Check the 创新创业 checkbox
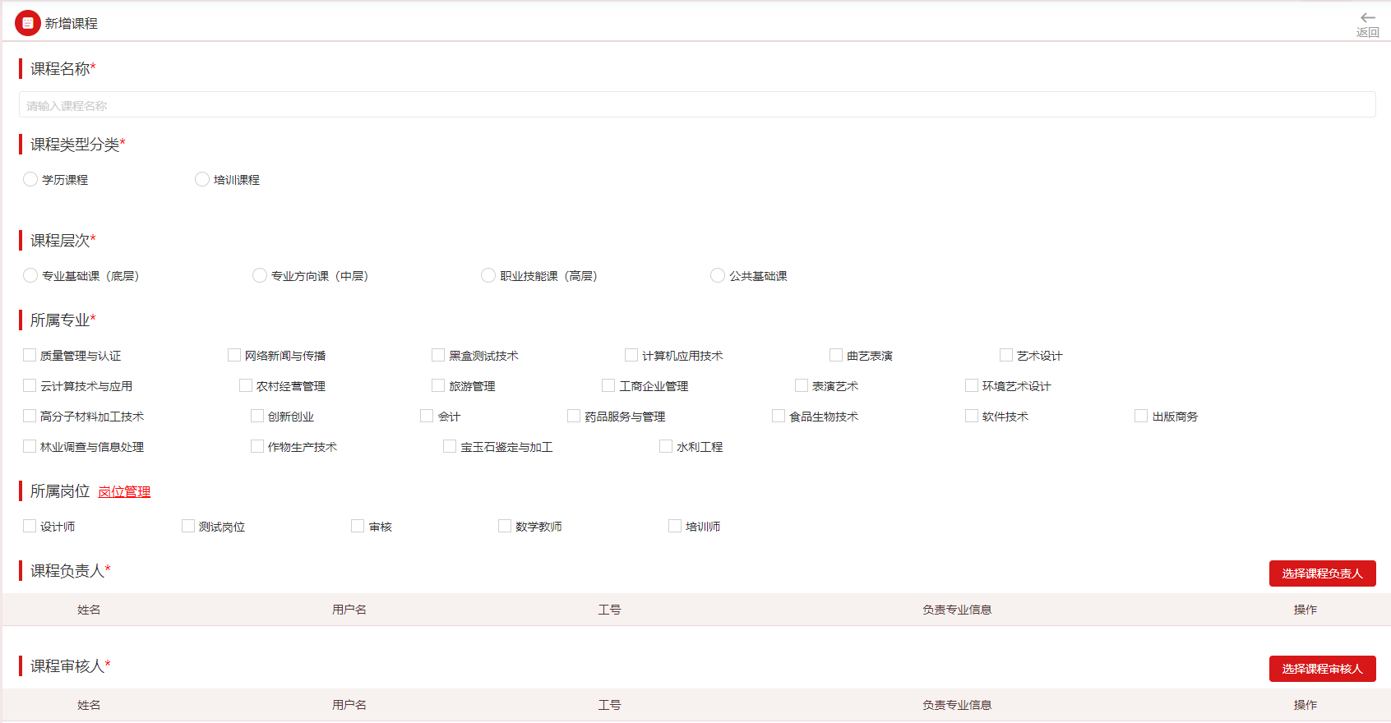This screenshot has width=1391, height=723. [257, 416]
